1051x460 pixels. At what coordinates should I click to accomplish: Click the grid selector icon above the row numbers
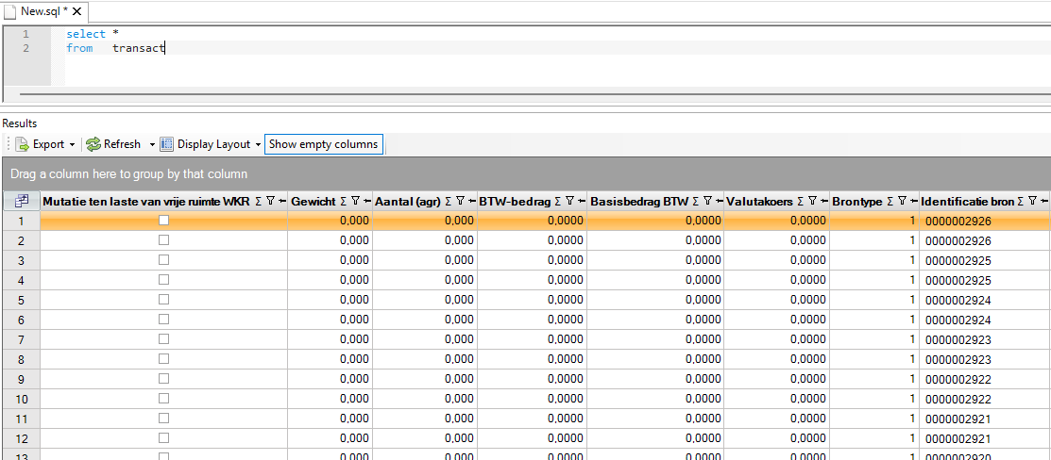(x=22, y=200)
